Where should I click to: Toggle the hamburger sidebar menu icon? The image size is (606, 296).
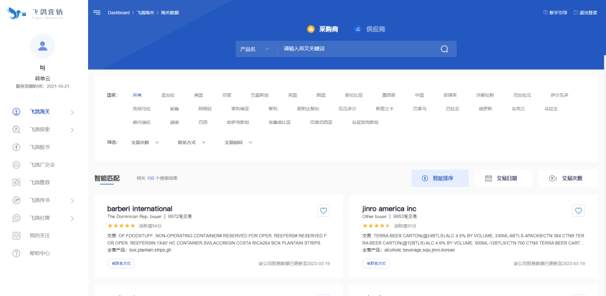pos(97,12)
